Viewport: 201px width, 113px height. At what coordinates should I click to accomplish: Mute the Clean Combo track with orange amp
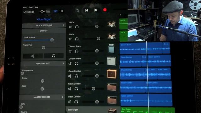70,76
